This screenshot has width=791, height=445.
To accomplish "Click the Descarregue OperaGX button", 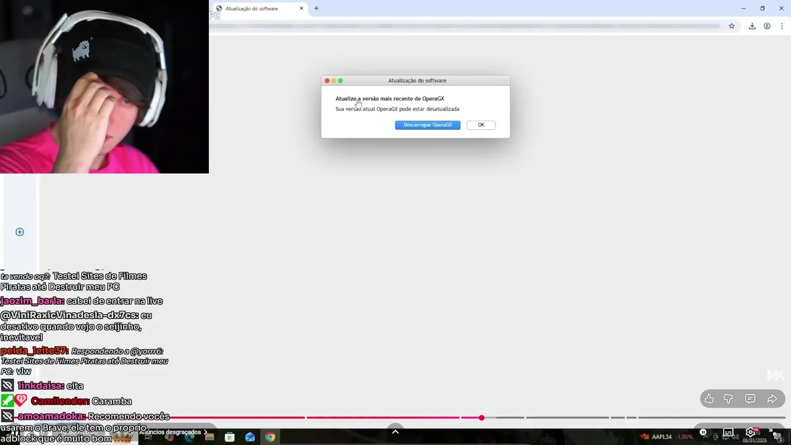I will click(x=428, y=125).
